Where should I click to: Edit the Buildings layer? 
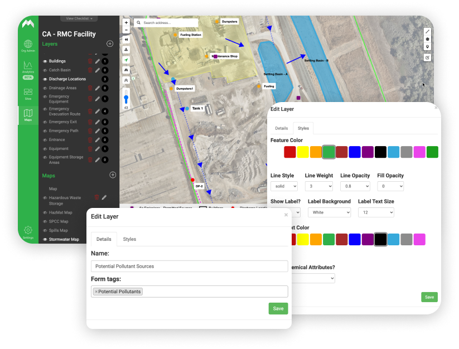[98, 61]
